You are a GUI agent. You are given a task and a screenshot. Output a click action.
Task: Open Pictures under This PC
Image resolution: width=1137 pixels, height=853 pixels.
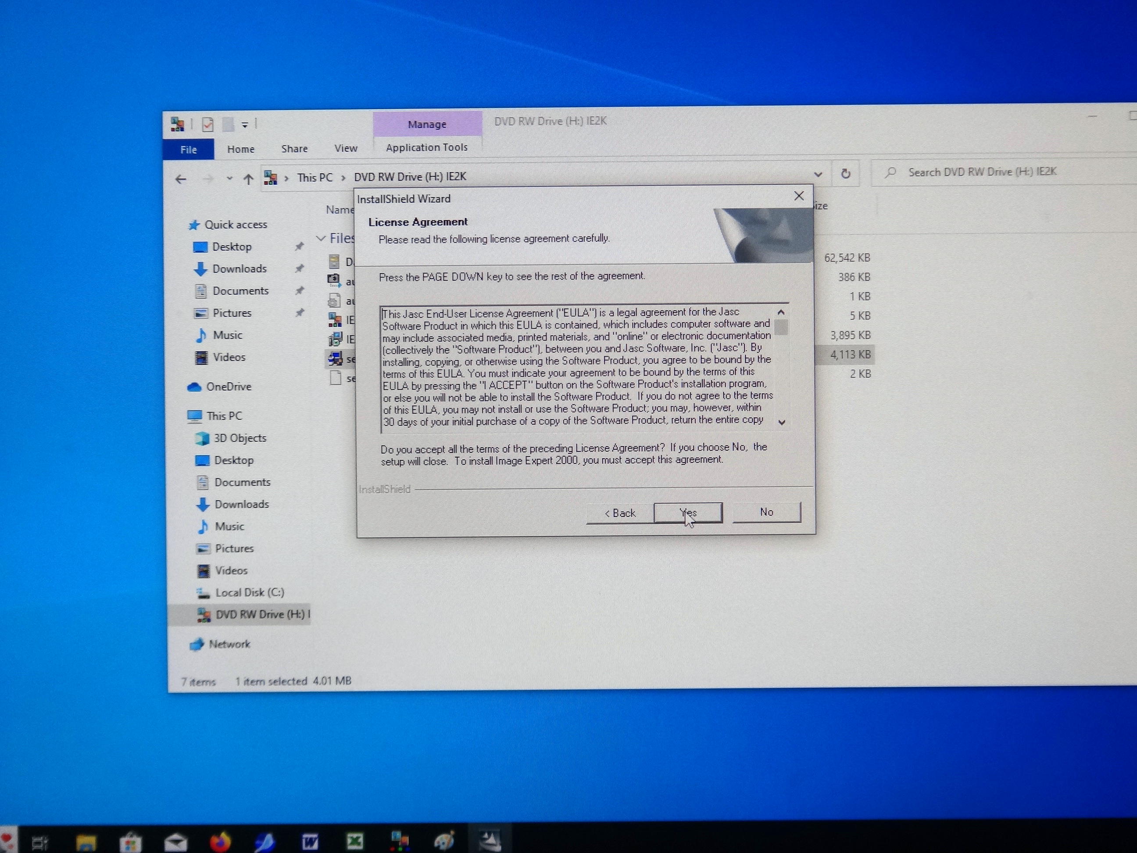pyautogui.click(x=234, y=548)
